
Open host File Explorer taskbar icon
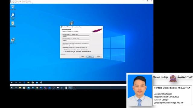[x=20, y=88]
